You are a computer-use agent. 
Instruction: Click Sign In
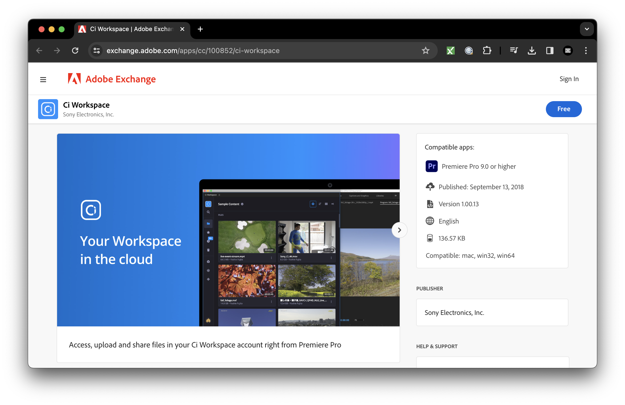pyautogui.click(x=569, y=79)
